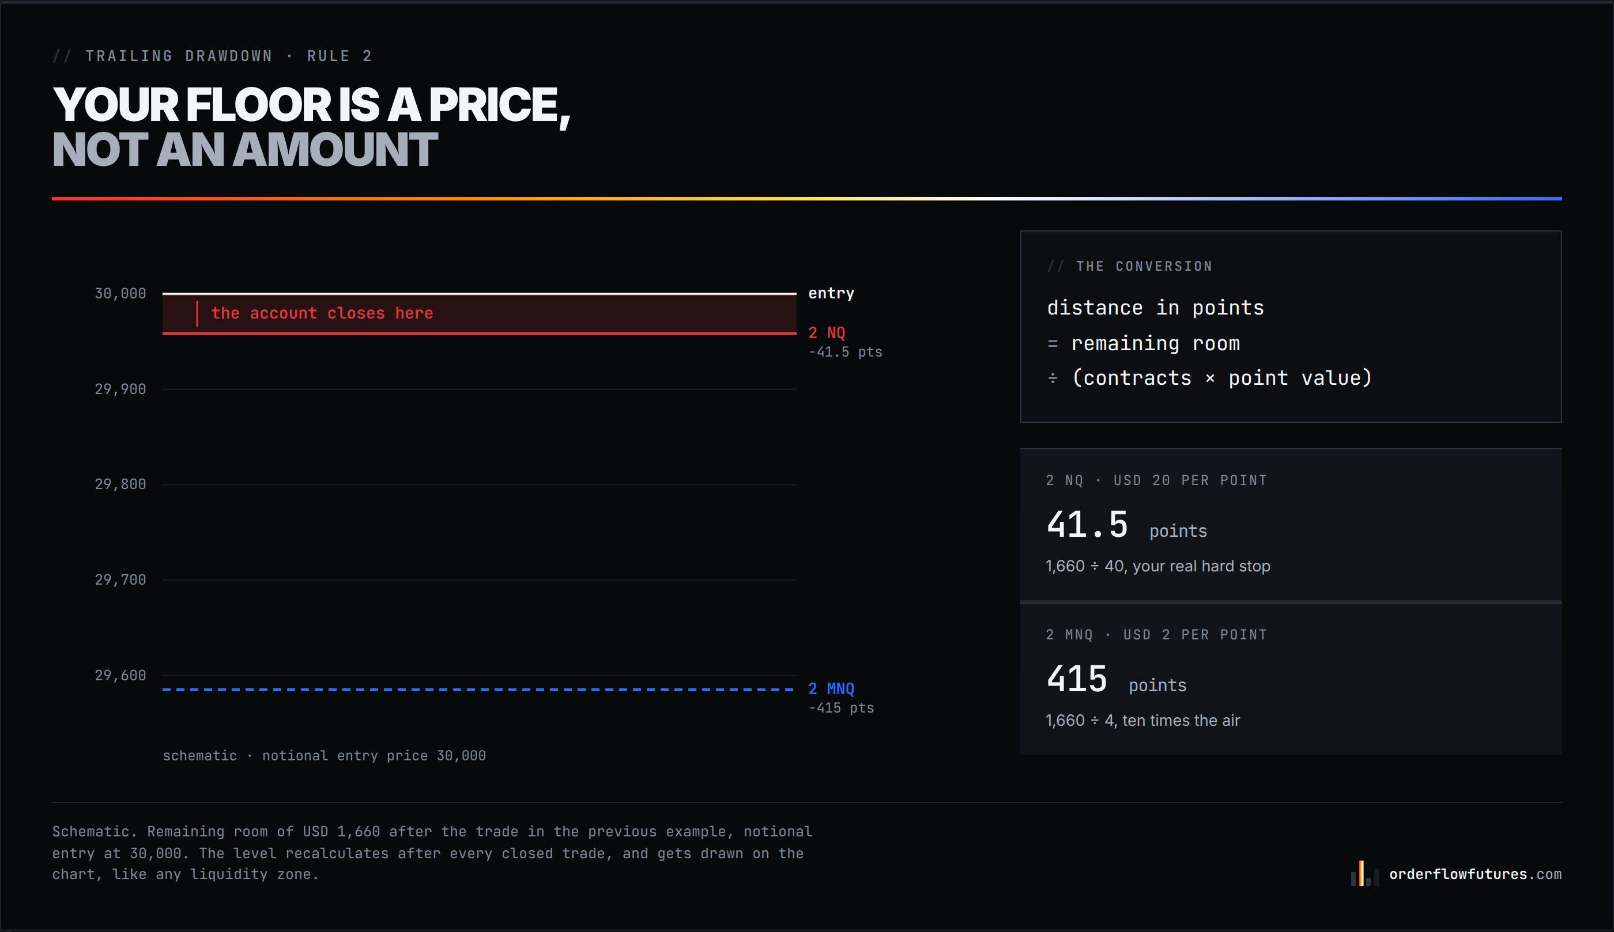Viewport: 1614px width, 932px height.
Task: Click the 'YOUR FLOOR IS A PRICE' headline
Action: (x=311, y=105)
